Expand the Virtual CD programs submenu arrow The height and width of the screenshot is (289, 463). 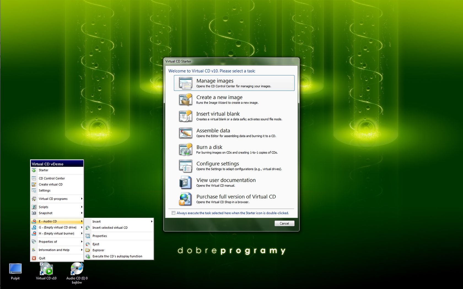coord(82,199)
